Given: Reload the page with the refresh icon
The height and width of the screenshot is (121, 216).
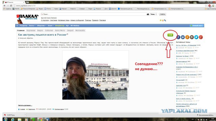Looking at the screenshot, I should coord(11,6).
